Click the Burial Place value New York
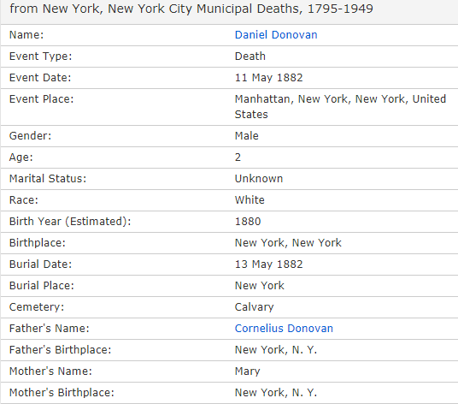This screenshot has height=404, width=458. pos(260,286)
